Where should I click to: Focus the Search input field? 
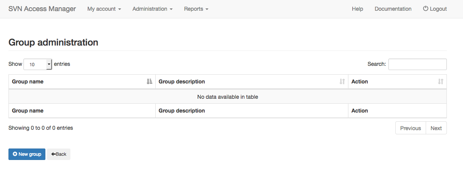point(418,64)
